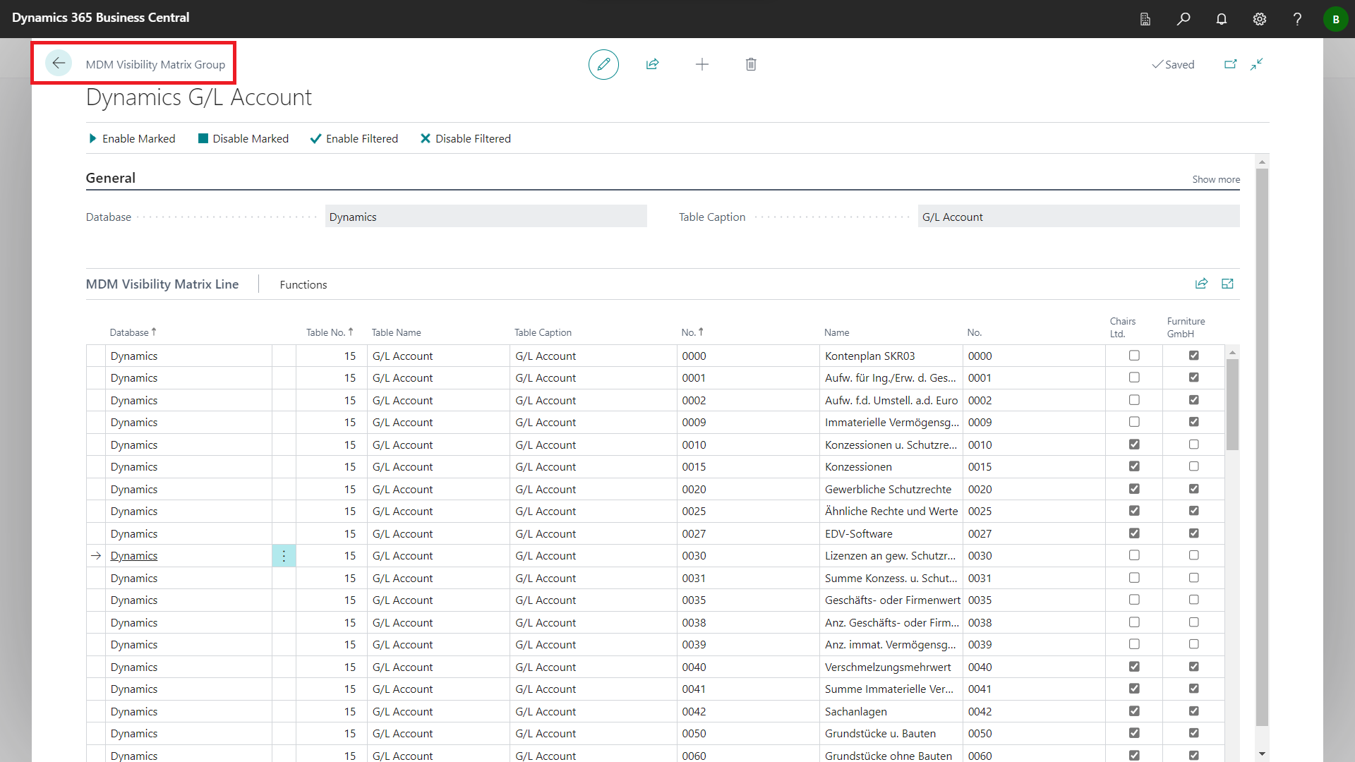Open the search magnifier in top bar
Screen dimensions: 1355x762
[1184, 19]
